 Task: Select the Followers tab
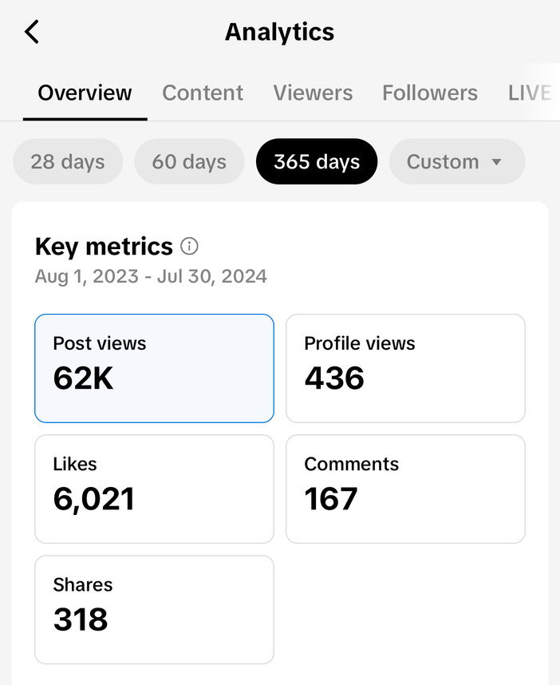tap(430, 93)
